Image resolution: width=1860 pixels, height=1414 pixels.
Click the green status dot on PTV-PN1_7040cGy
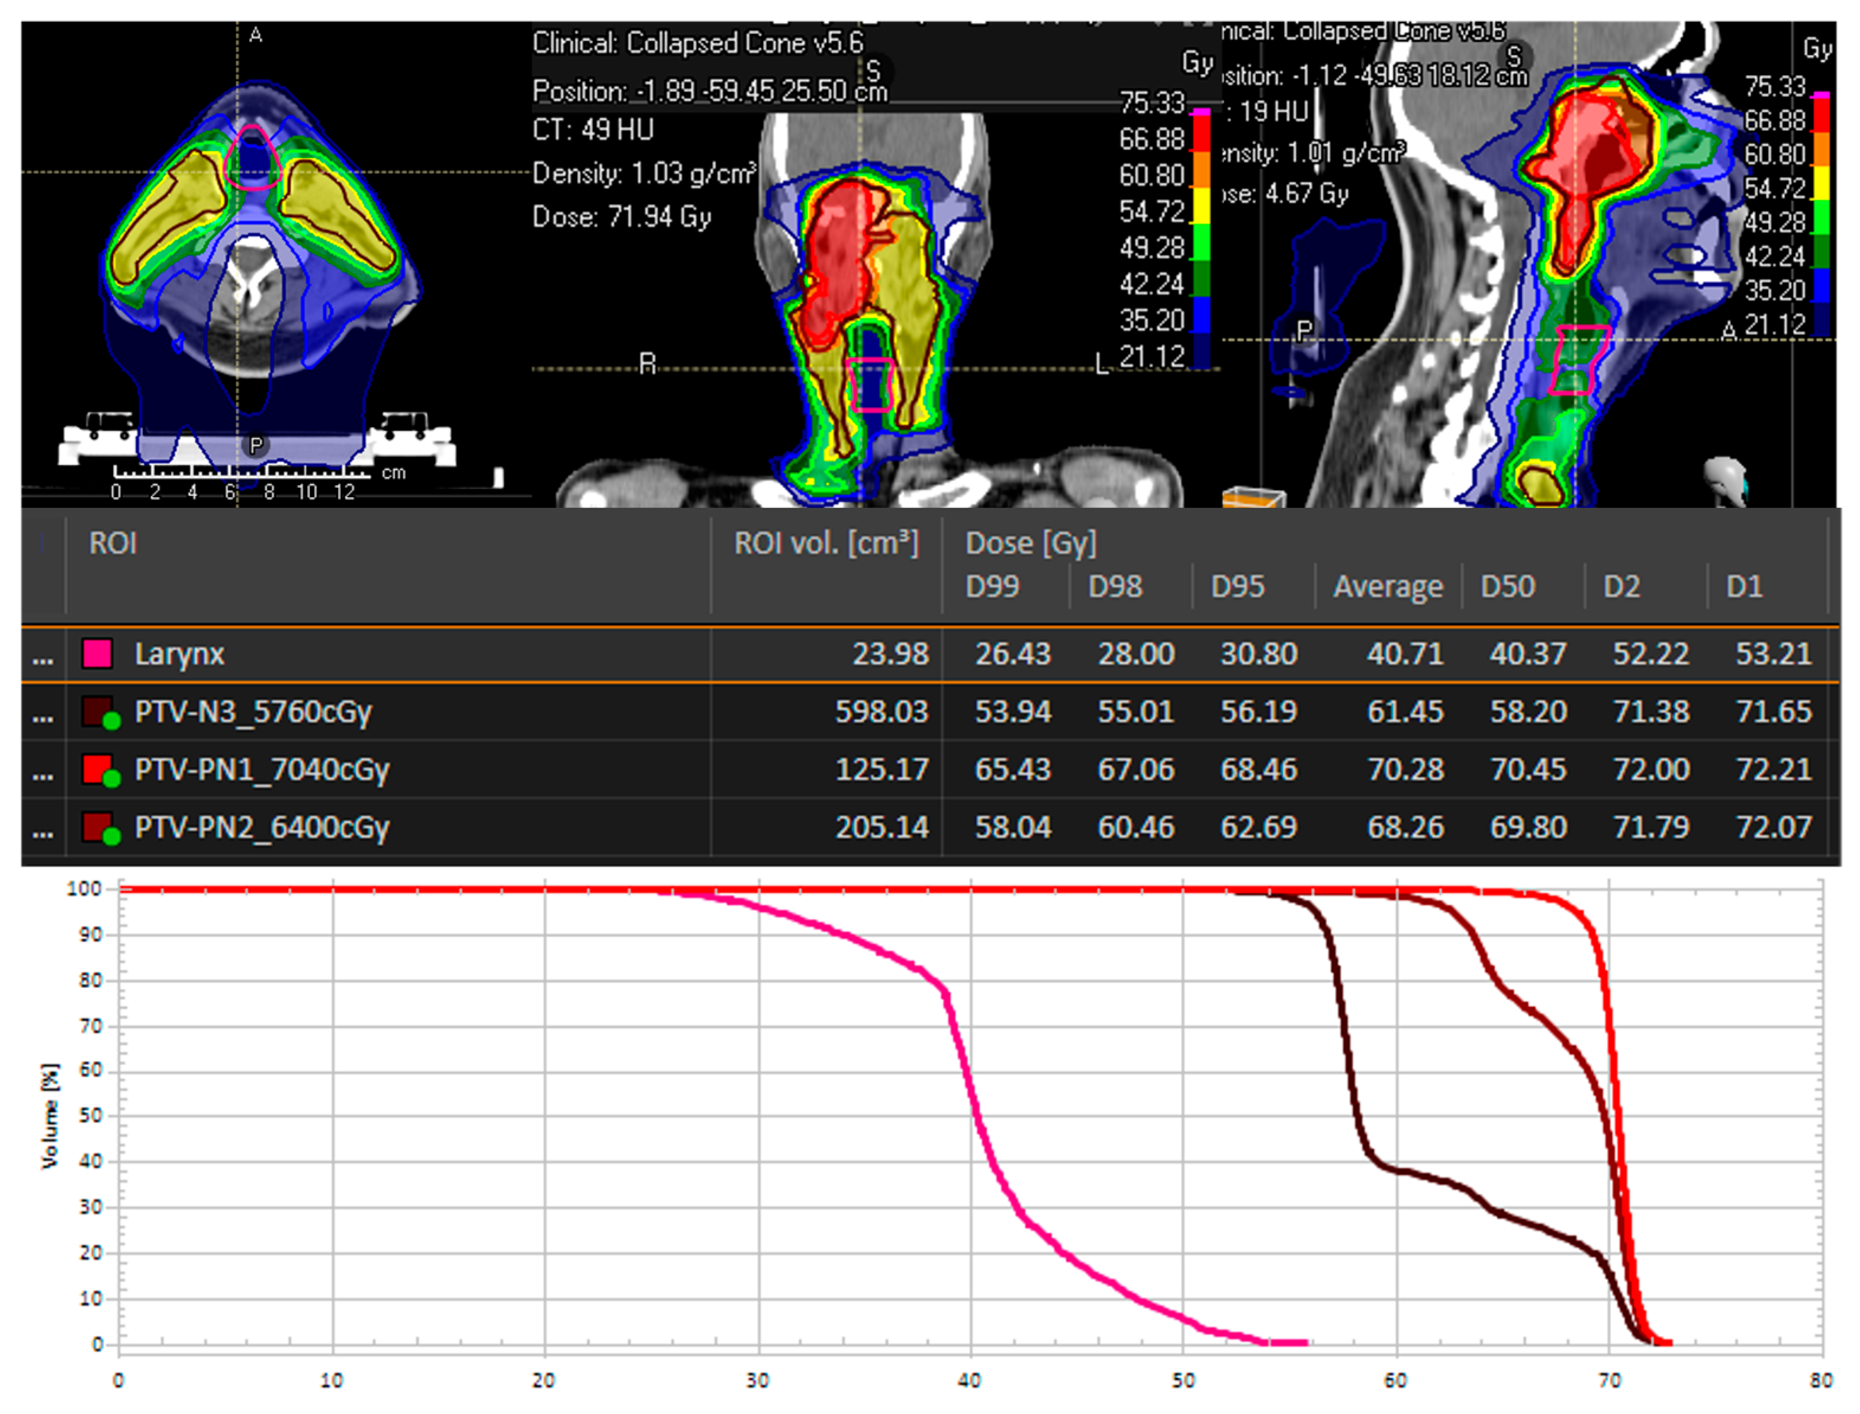coord(111,778)
